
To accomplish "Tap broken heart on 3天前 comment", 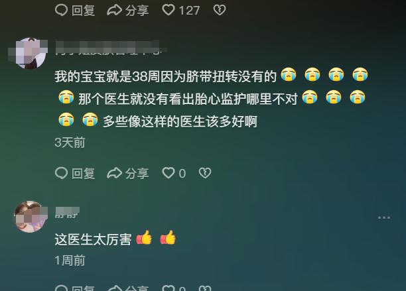I will [205, 173].
